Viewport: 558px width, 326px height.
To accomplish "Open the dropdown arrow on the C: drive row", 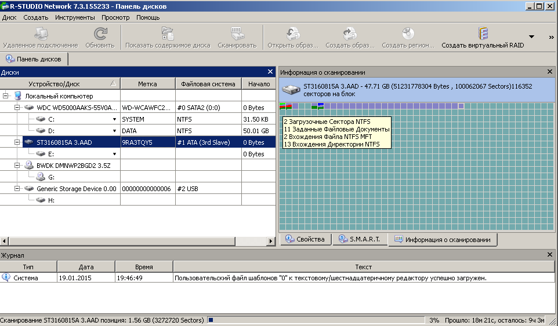I will [114, 119].
